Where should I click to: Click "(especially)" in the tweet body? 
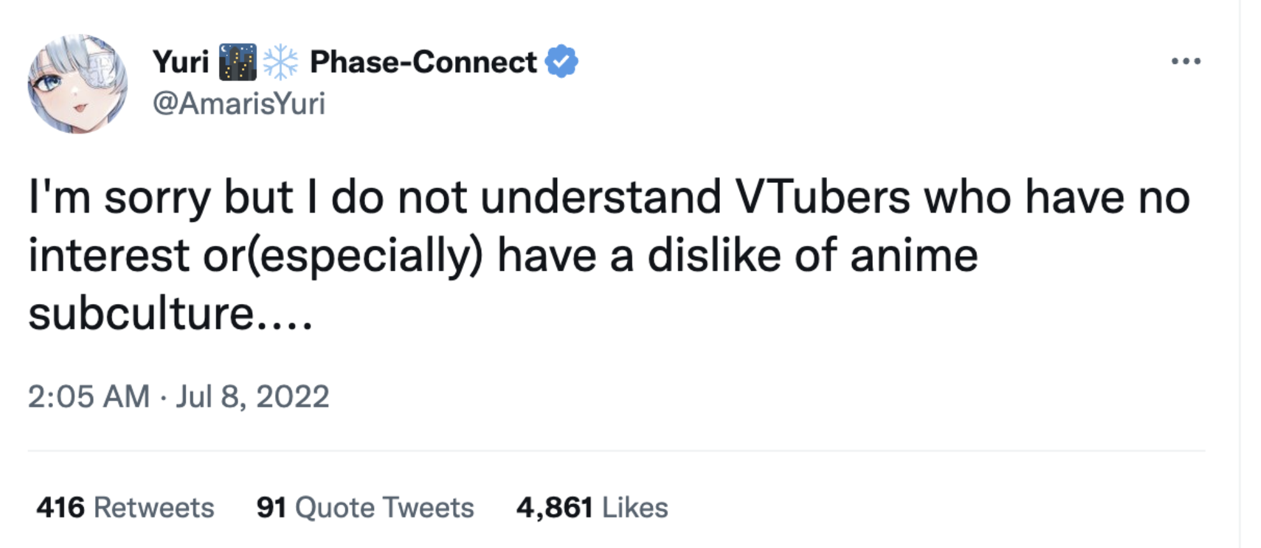click(x=364, y=256)
